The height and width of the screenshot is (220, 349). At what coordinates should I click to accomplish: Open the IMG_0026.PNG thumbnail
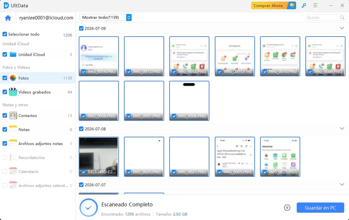click(280, 157)
